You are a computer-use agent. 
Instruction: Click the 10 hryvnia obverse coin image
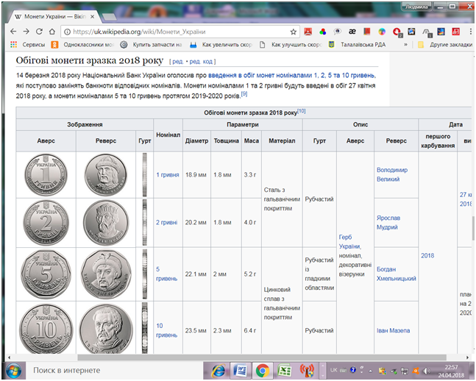pyautogui.click(x=46, y=329)
